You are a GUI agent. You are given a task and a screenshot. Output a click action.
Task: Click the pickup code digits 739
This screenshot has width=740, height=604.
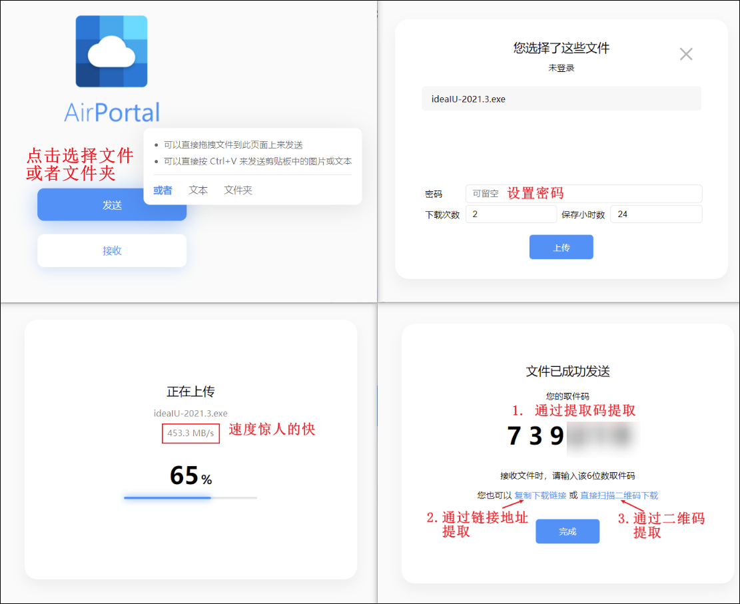(x=536, y=436)
